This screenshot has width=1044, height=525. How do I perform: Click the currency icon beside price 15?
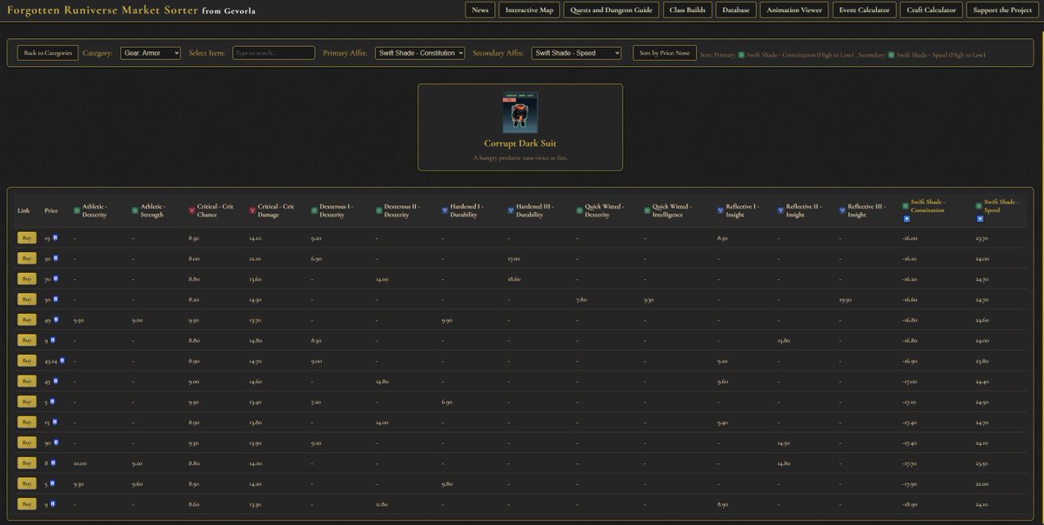(x=57, y=422)
